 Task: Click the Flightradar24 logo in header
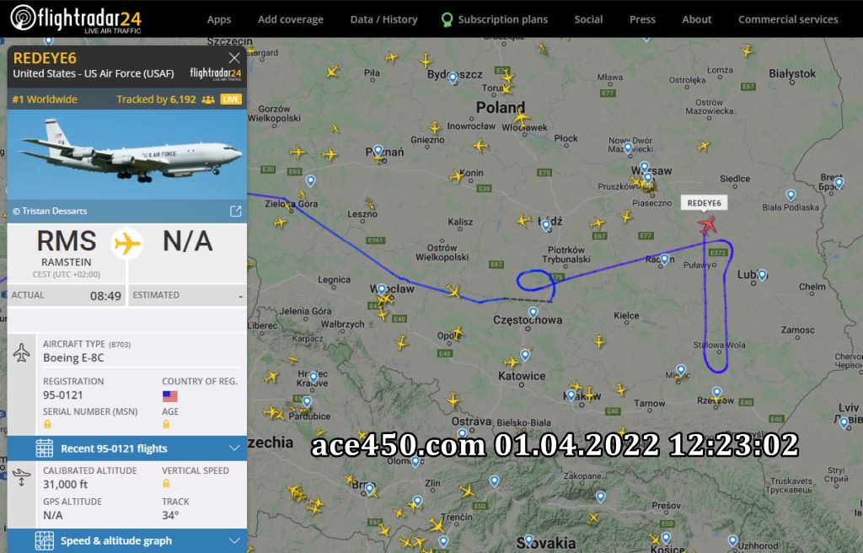[x=76, y=19]
